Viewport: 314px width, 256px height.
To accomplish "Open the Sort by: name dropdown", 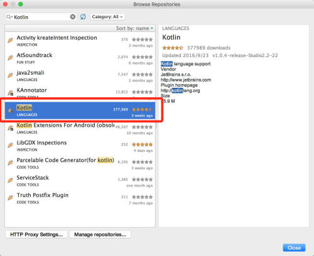I will pos(134,28).
